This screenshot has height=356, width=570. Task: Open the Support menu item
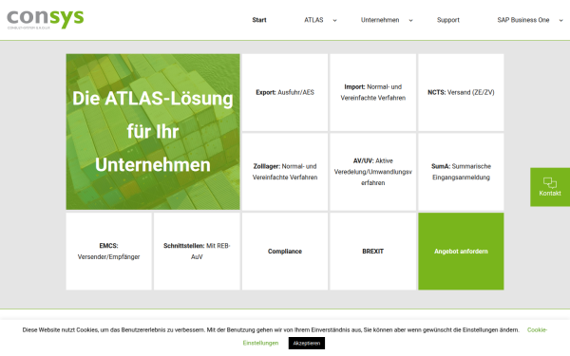tap(448, 20)
